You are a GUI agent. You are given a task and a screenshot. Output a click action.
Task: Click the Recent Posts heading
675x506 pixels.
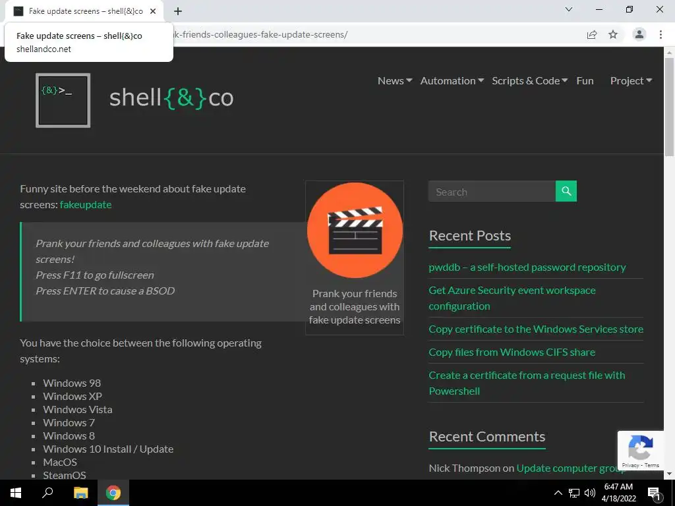tap(469, 236)
